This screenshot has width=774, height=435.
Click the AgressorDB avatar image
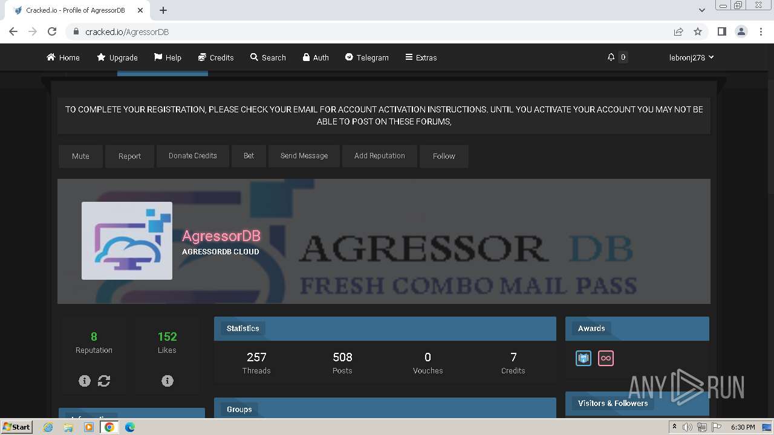[127, 240]
